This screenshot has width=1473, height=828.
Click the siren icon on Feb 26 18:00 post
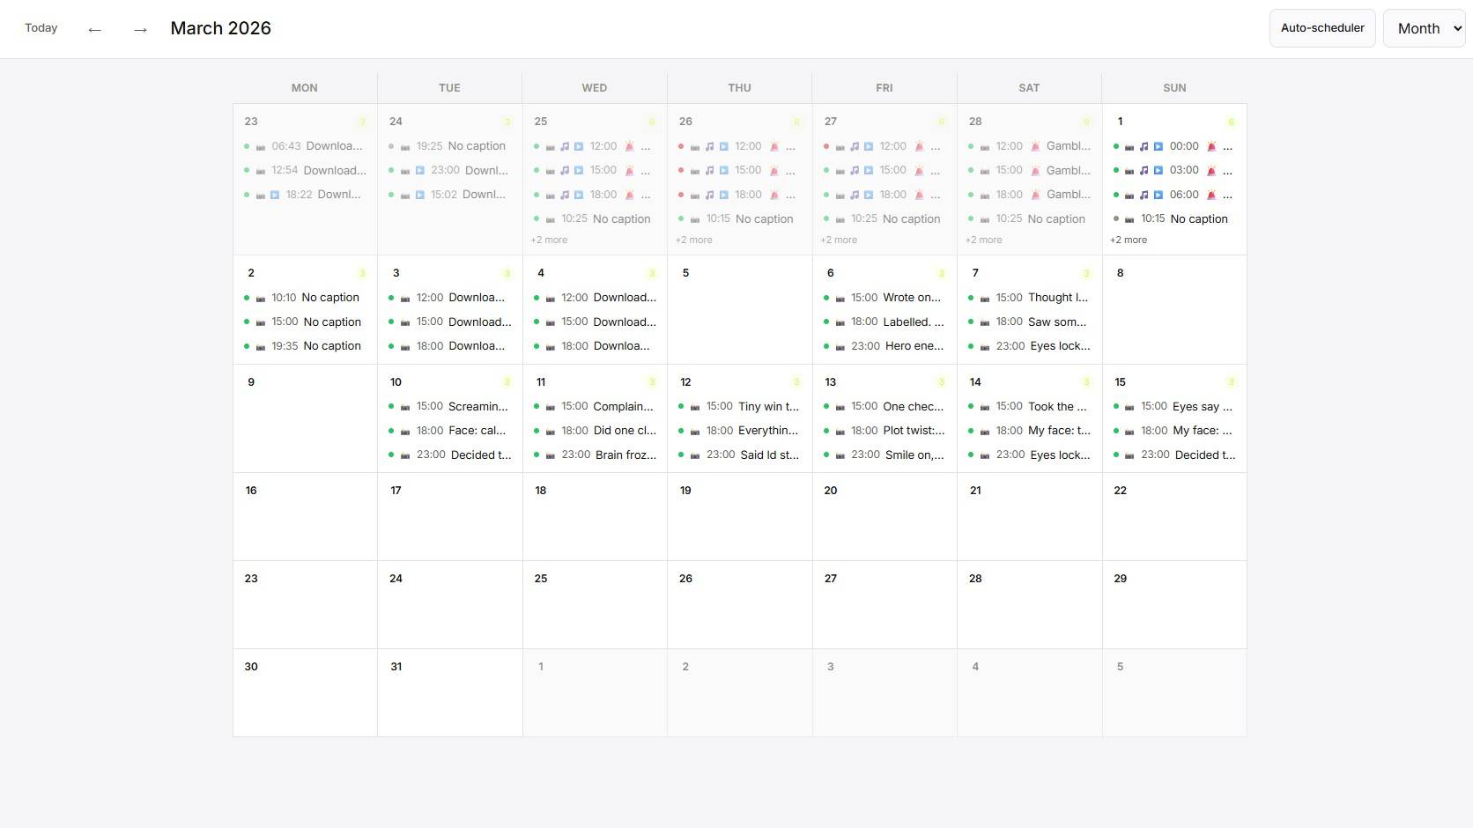(774, 195)
